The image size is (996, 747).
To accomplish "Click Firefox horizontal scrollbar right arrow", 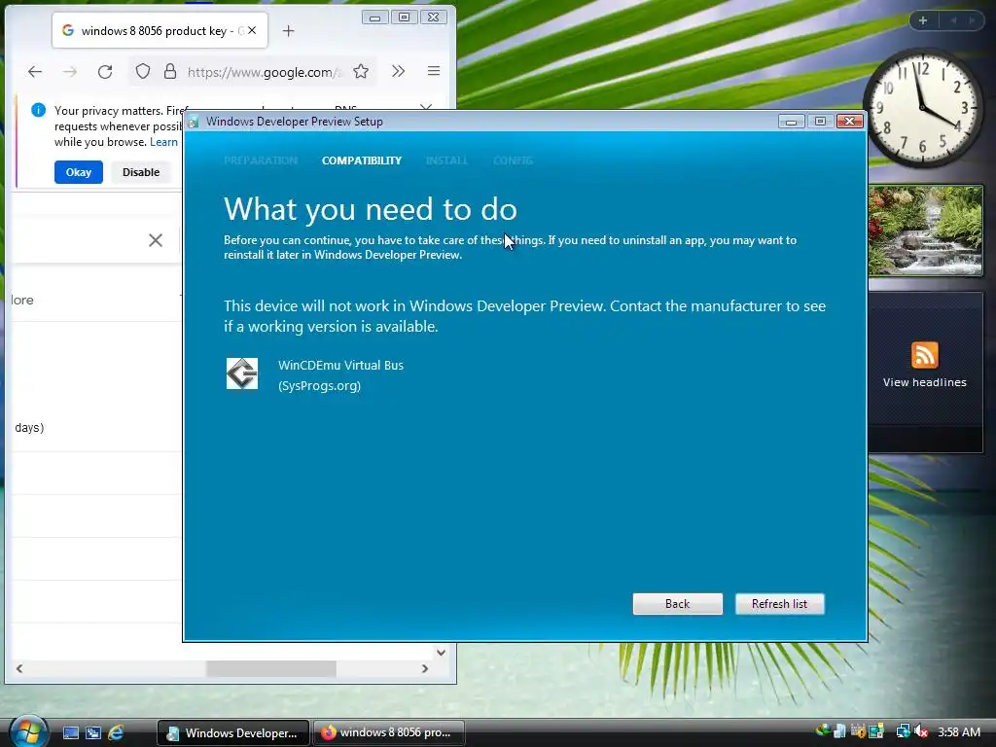I will coord(425,668).
